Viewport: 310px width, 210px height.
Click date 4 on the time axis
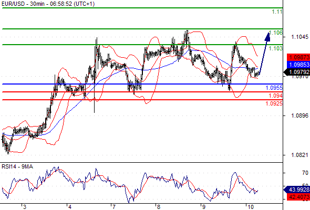(x=69, y=207)
